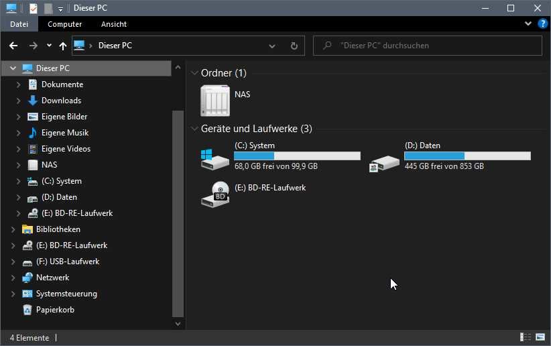Screen dimensions: 551x346
Task: Open recent locations dropdown arrow
Action: [x=49, y=46]
